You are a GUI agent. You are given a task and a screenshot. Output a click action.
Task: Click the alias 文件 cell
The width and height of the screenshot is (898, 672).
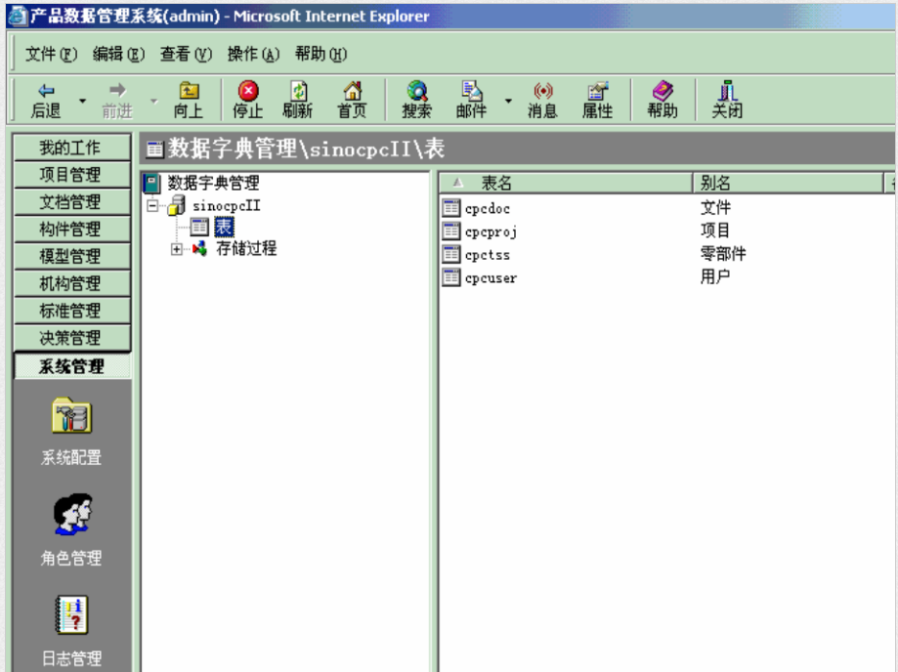coord(716,207)
